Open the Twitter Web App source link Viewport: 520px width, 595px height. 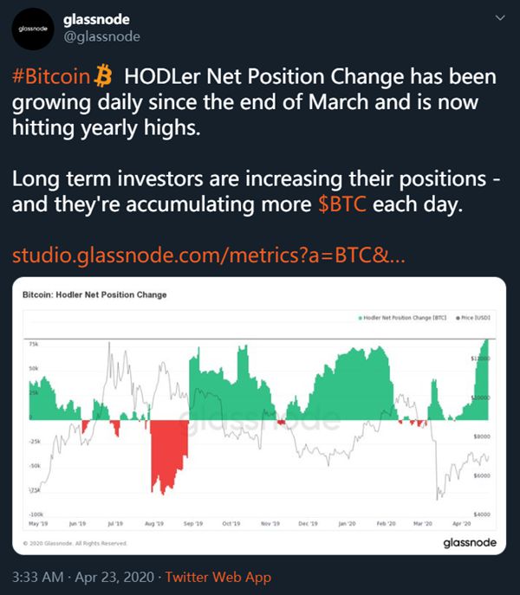pos(218,577)
